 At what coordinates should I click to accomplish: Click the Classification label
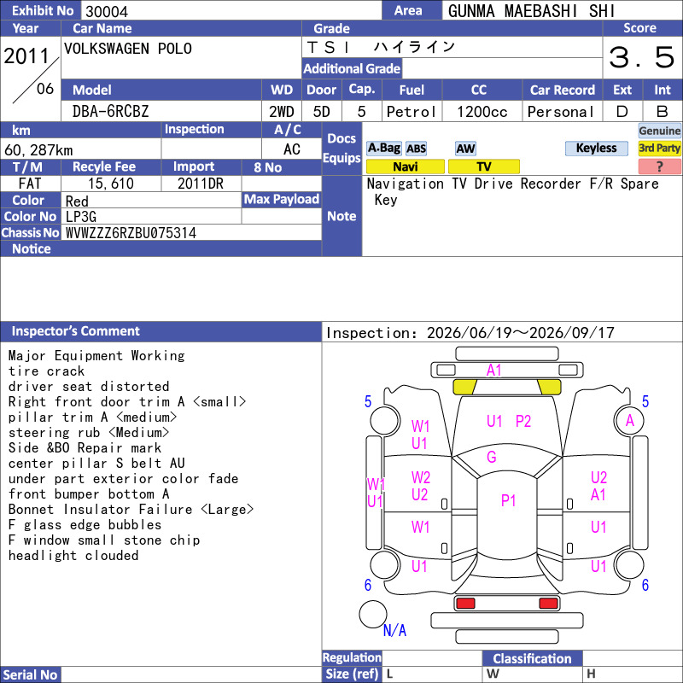pos(532,658)
